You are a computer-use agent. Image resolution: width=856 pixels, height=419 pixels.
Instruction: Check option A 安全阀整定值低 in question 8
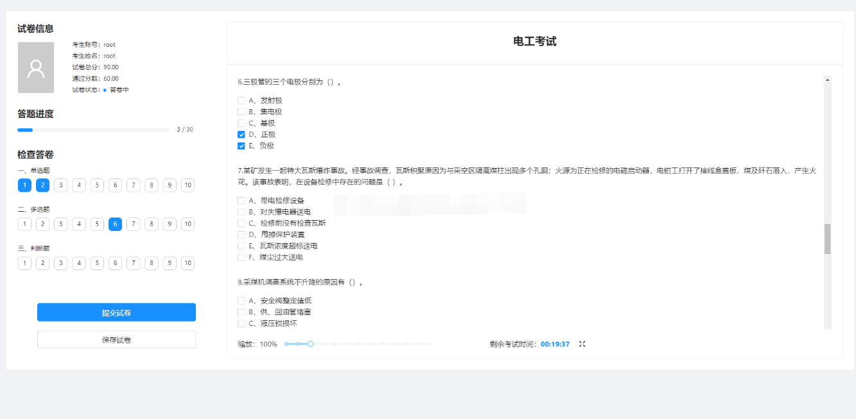click(x=241, y=301)
